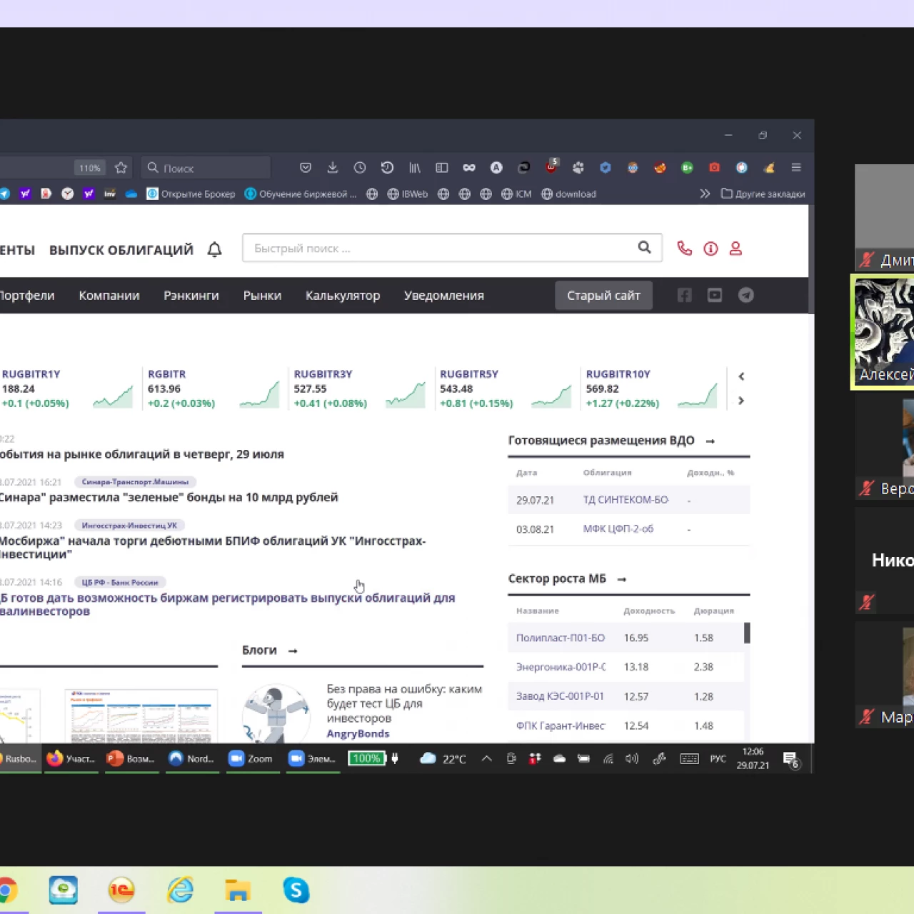Click the ЦБ РФ - Банк России tag
The height and width of the screenshot is (914, 914).
click(120, 582)
